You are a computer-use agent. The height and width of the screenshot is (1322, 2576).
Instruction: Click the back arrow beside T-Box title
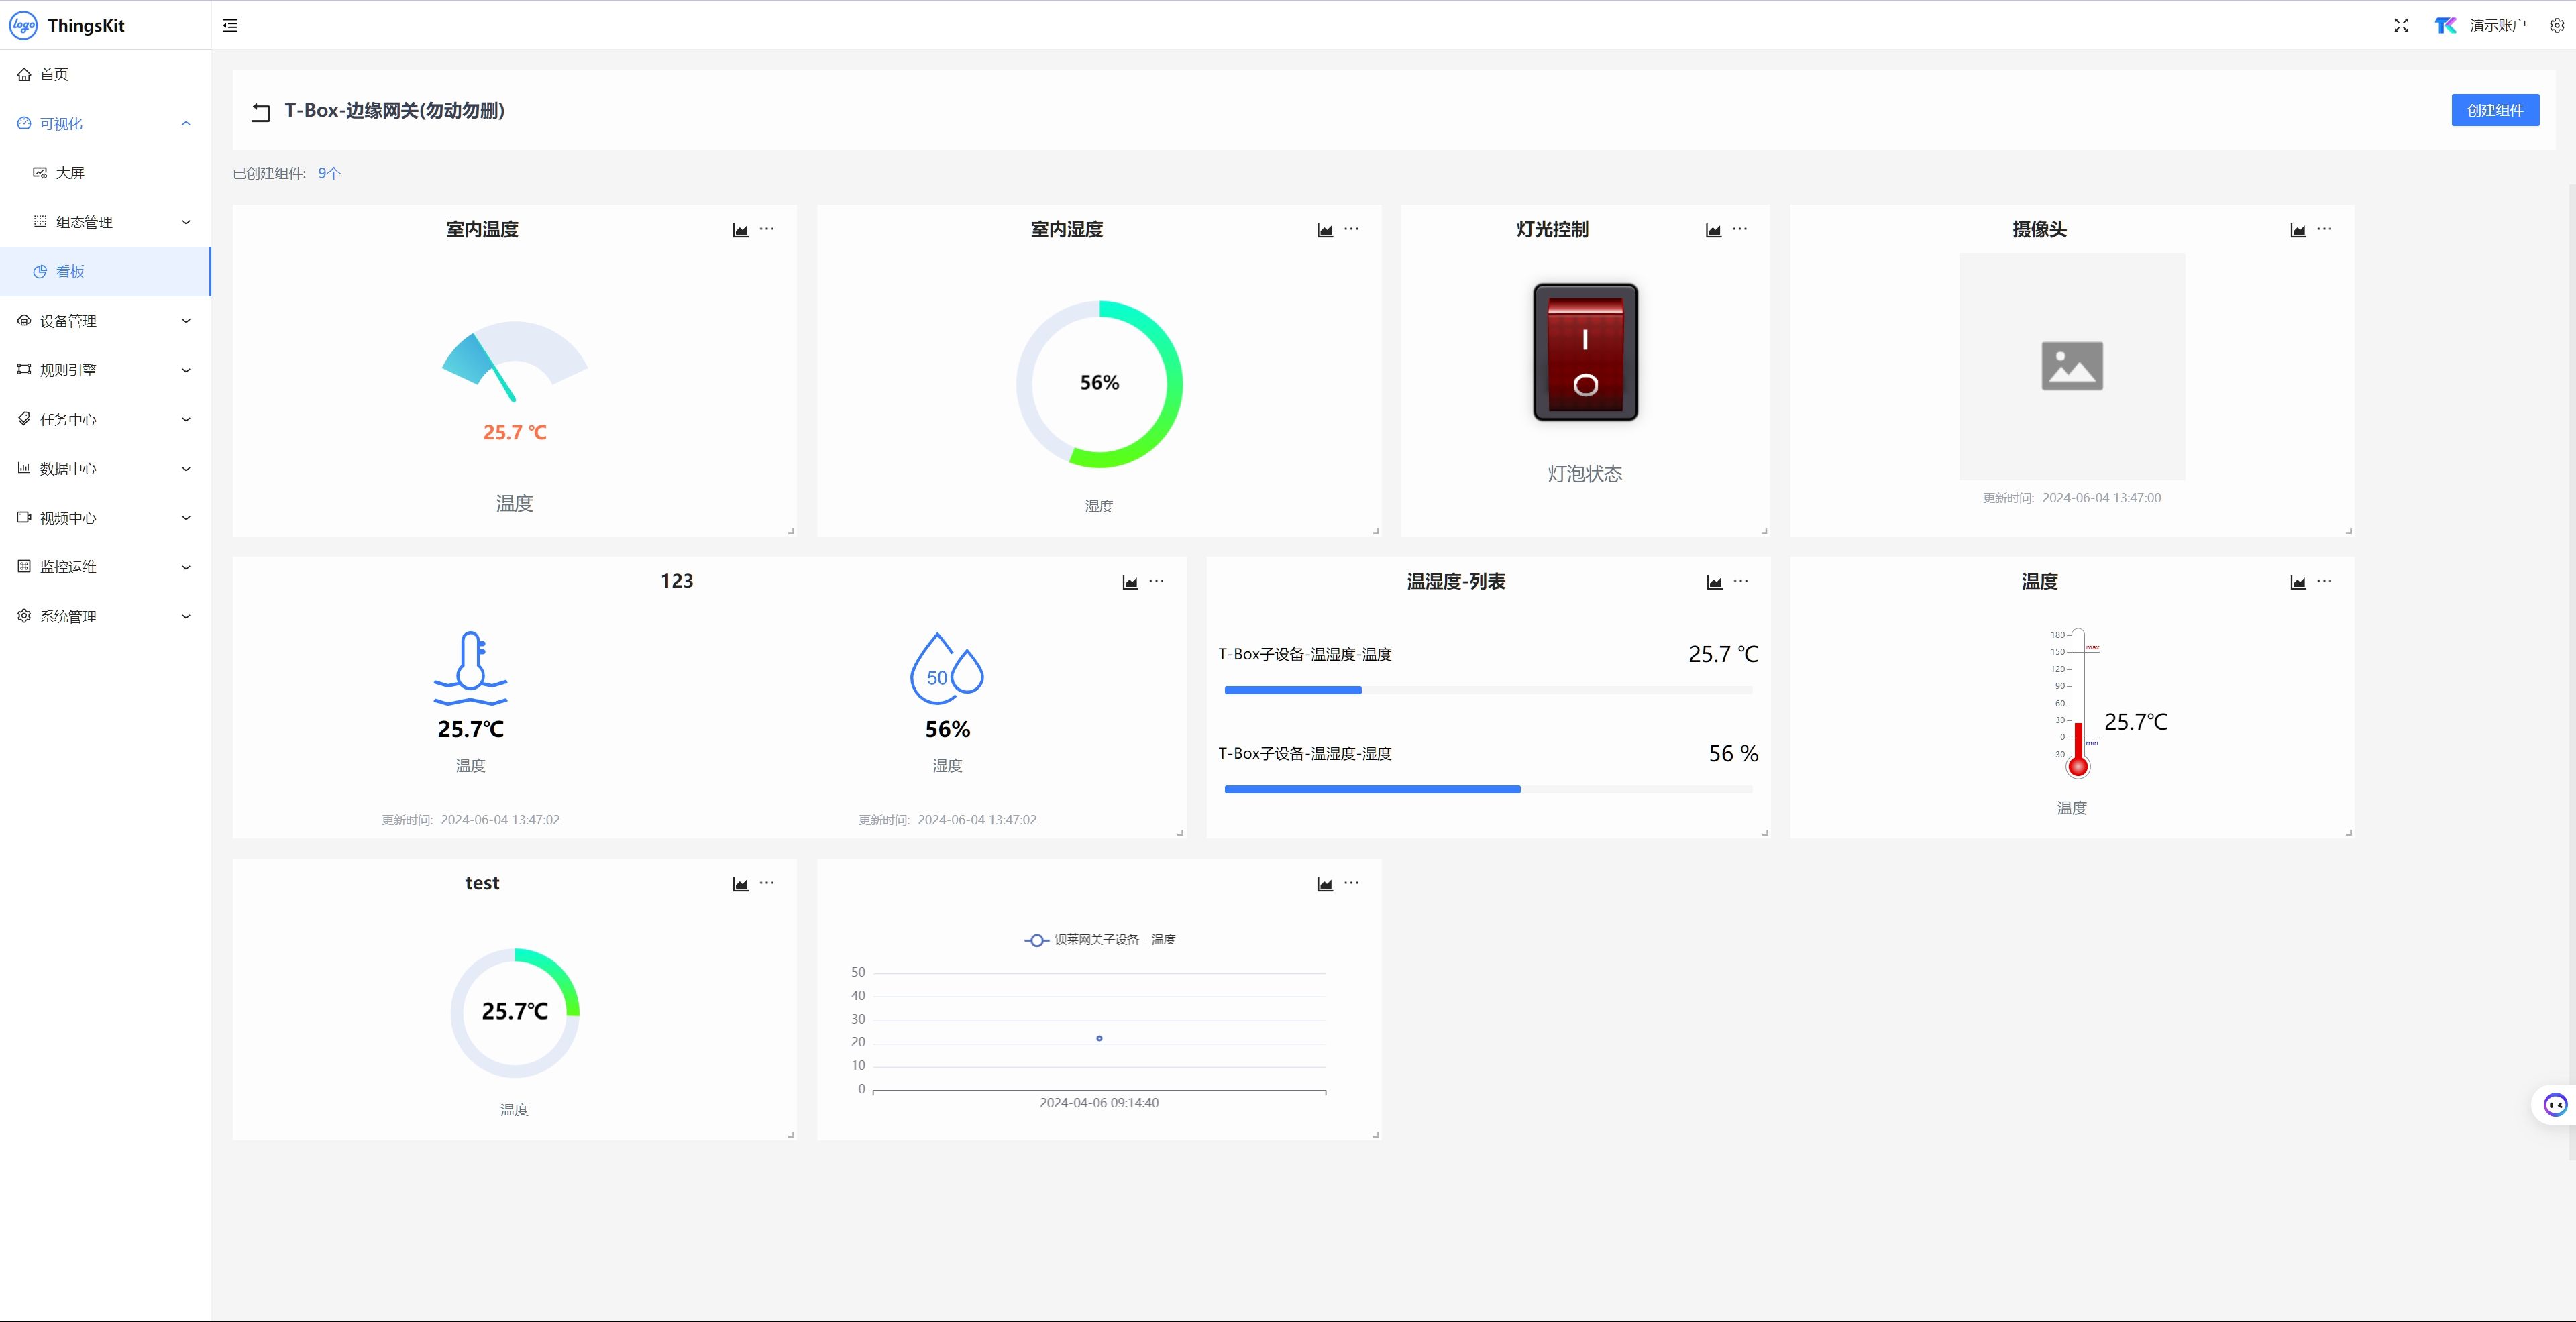(x=261, y=112)
